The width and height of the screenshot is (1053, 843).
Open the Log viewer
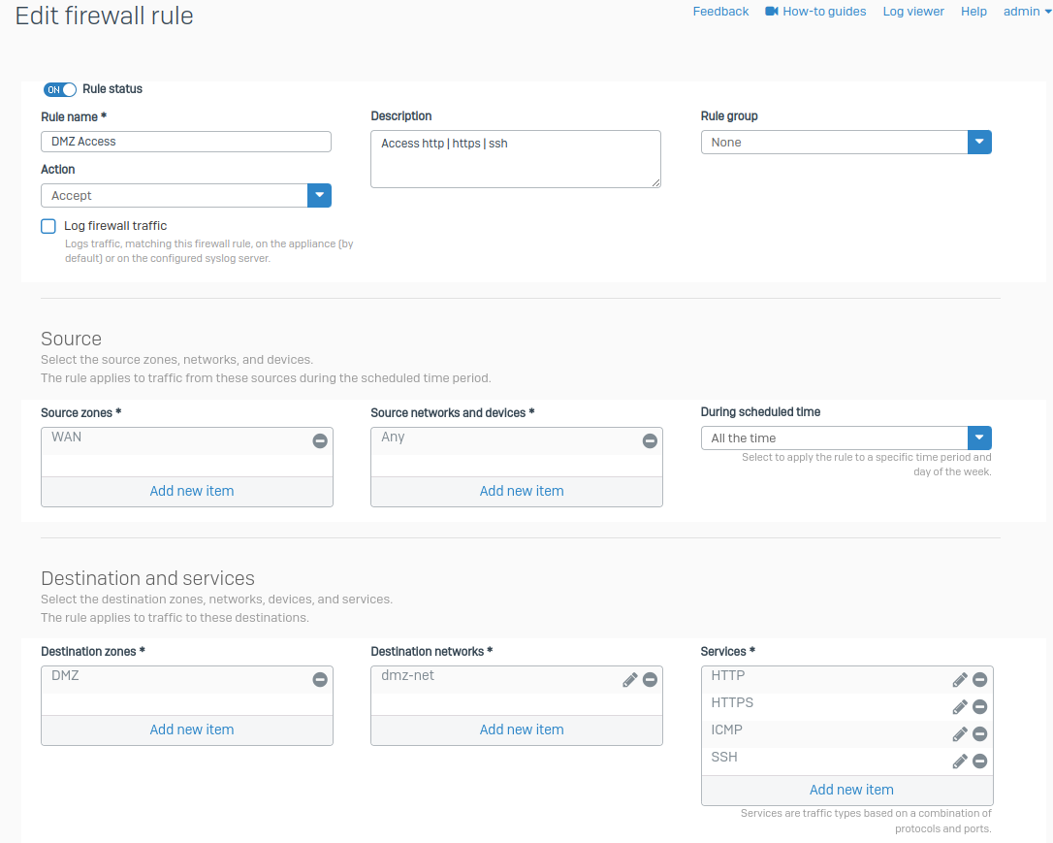(x=912, y=12)
